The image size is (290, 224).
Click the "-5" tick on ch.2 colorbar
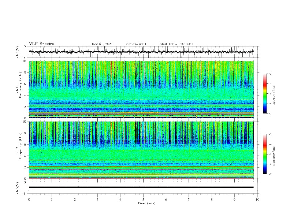270,154
